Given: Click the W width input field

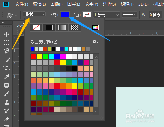Looking at the screenshot, I should [155, 15].
